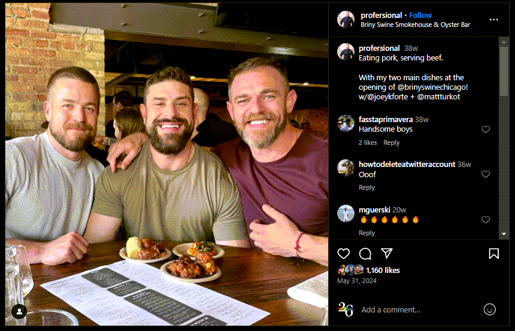This screenshot has height=331, width=515.
Task: Open Briny Swine Smokehouse & Oyster Bar location
Action: pyautogui.click(x=416, y=25)
